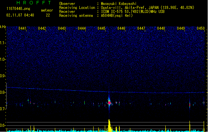Click the 1.1 kHz axis label

click(x=3, y=43)
